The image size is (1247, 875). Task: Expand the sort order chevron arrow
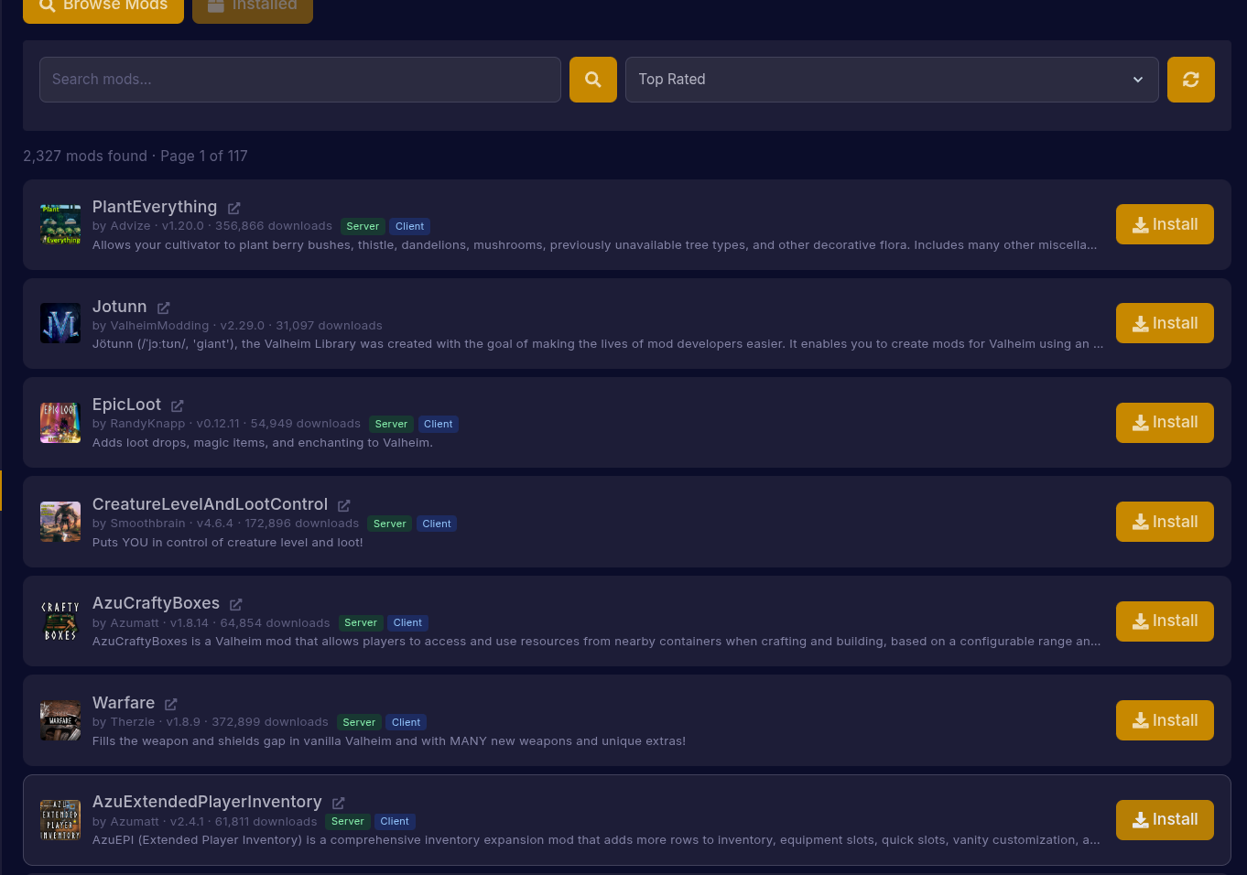pyautogui.click(x=1137, y=80)
